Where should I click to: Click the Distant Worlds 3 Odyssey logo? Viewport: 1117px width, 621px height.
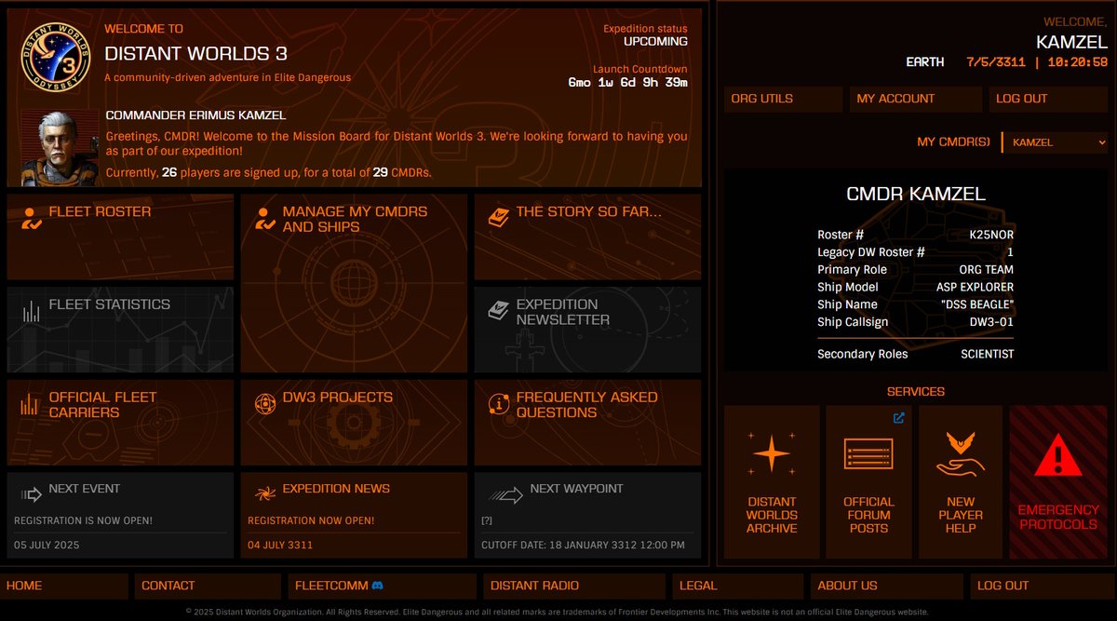point(55,58)
